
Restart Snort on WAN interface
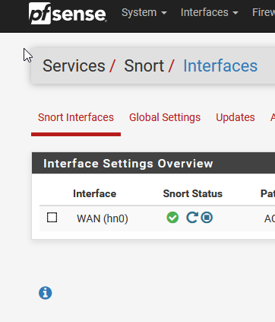click(192, 218)
